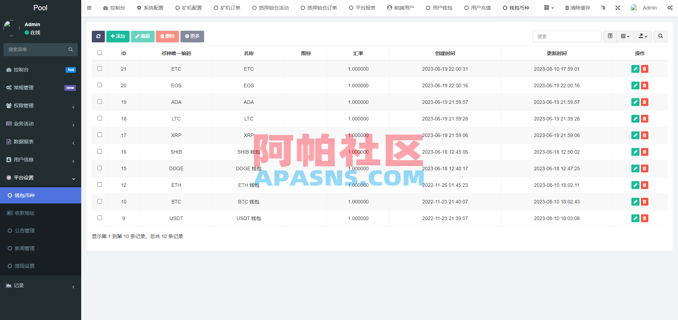Edit the ETC currency using its pencil icon
The height and width of the screenshot is (320, 678).
click(x=635, y=69)
